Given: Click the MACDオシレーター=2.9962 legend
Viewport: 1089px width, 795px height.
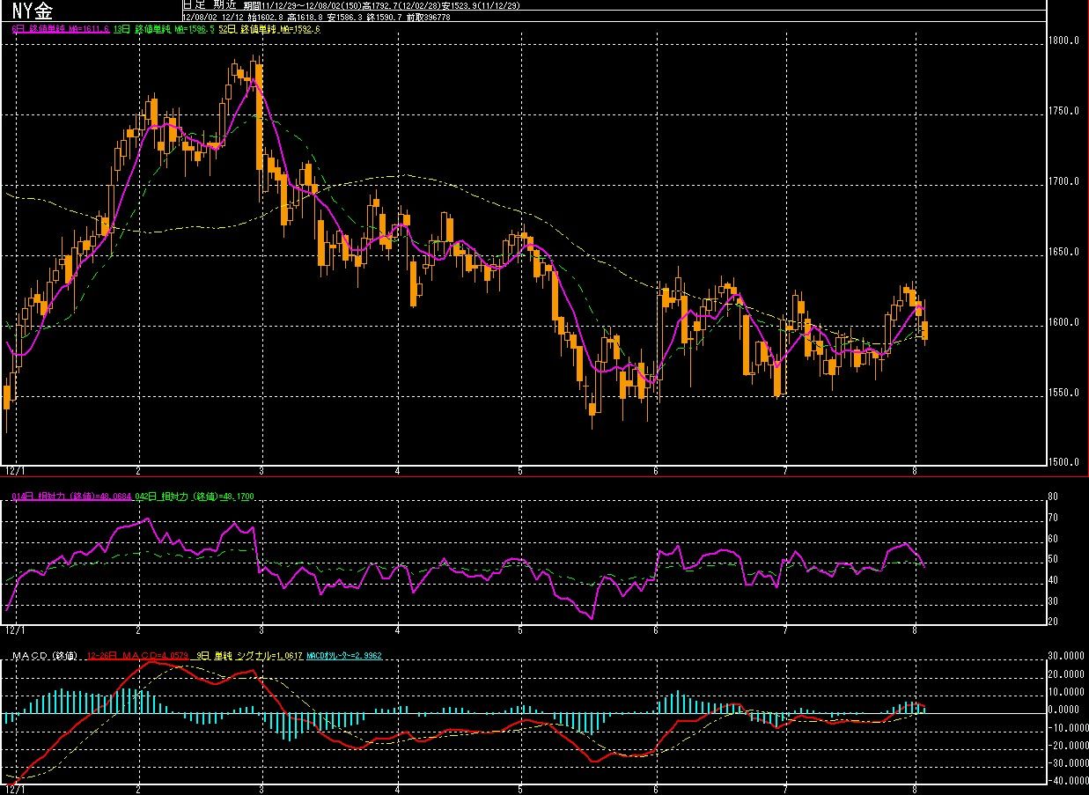Looking at the screenshot, I should coord(344,655).
